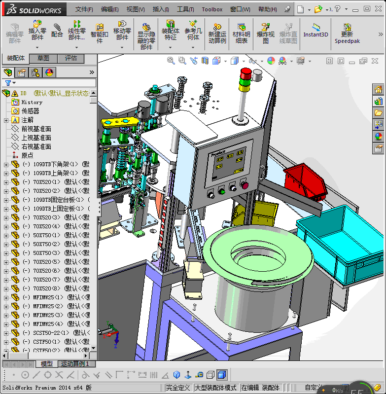The width and height of the screenshot is (386, 394).
Task: Expand the 注解 annotations folder
Action: (6, 120)
